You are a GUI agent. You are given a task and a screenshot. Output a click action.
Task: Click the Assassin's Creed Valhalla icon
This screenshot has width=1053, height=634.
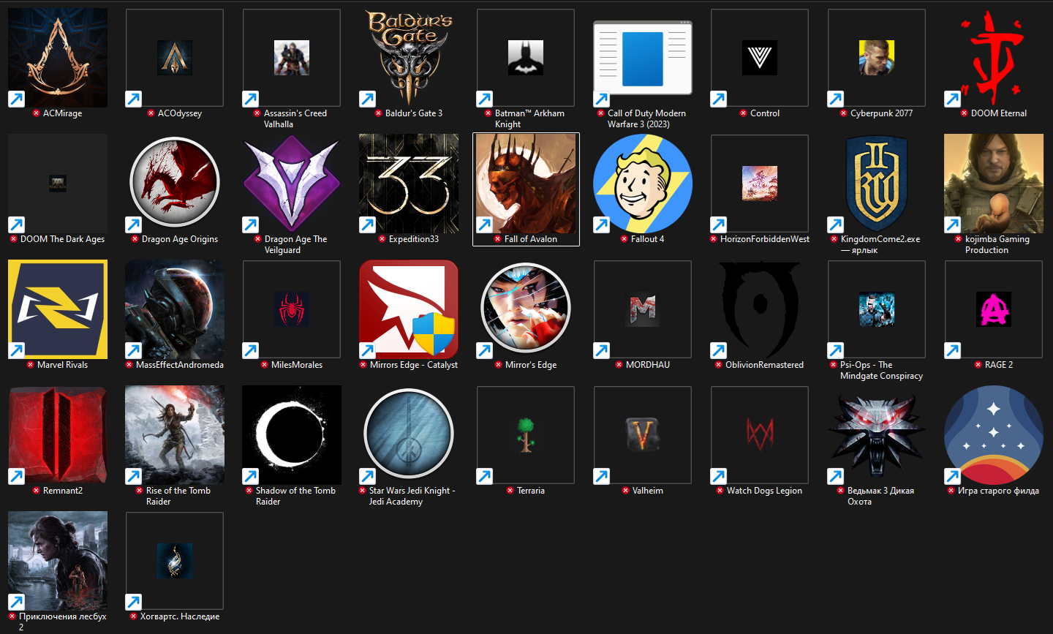[292, 58]
